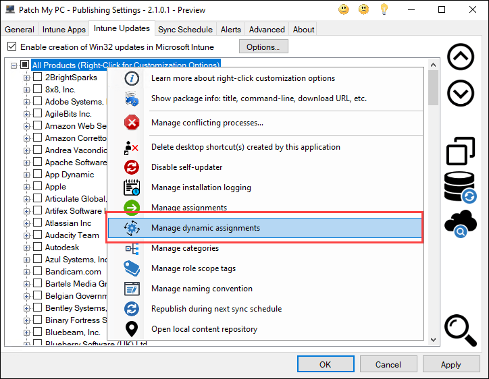Select the Binary Fortress tree item

click(x=76, y=320)
